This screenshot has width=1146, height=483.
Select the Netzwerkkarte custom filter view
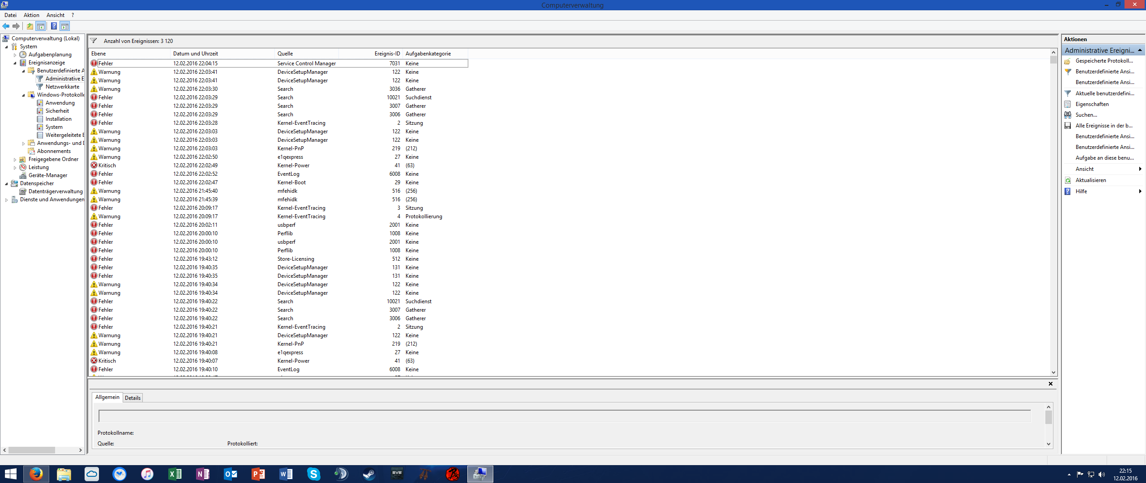tap(62, 87)
